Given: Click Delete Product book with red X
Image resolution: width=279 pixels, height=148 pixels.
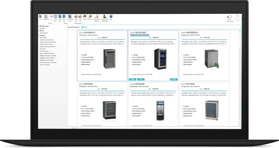Looking at the screenshot, I should [70, 16].
